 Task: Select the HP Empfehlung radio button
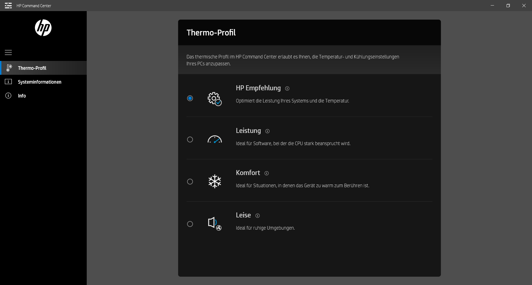coord(190,98)
